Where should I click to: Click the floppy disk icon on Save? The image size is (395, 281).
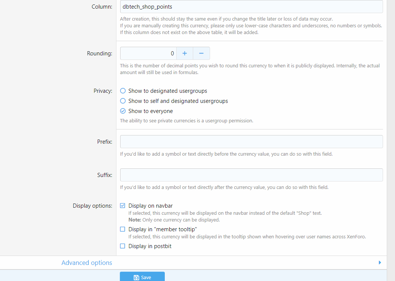[136, 278]
